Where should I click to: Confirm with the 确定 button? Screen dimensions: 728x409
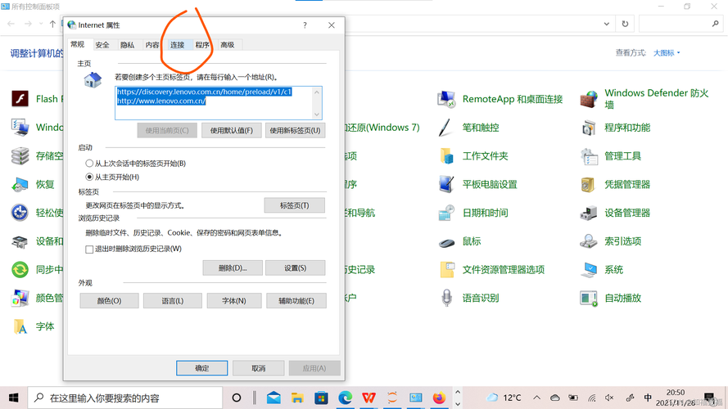click(x=202, y=368)
